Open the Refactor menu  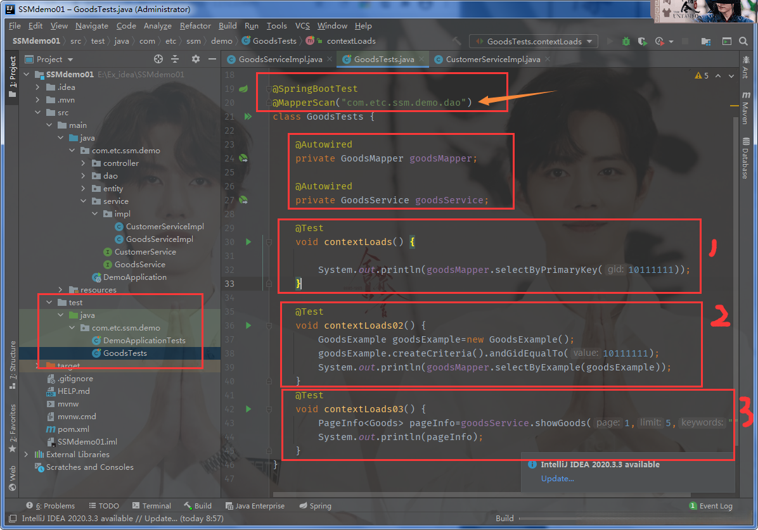tap(195, 26)
